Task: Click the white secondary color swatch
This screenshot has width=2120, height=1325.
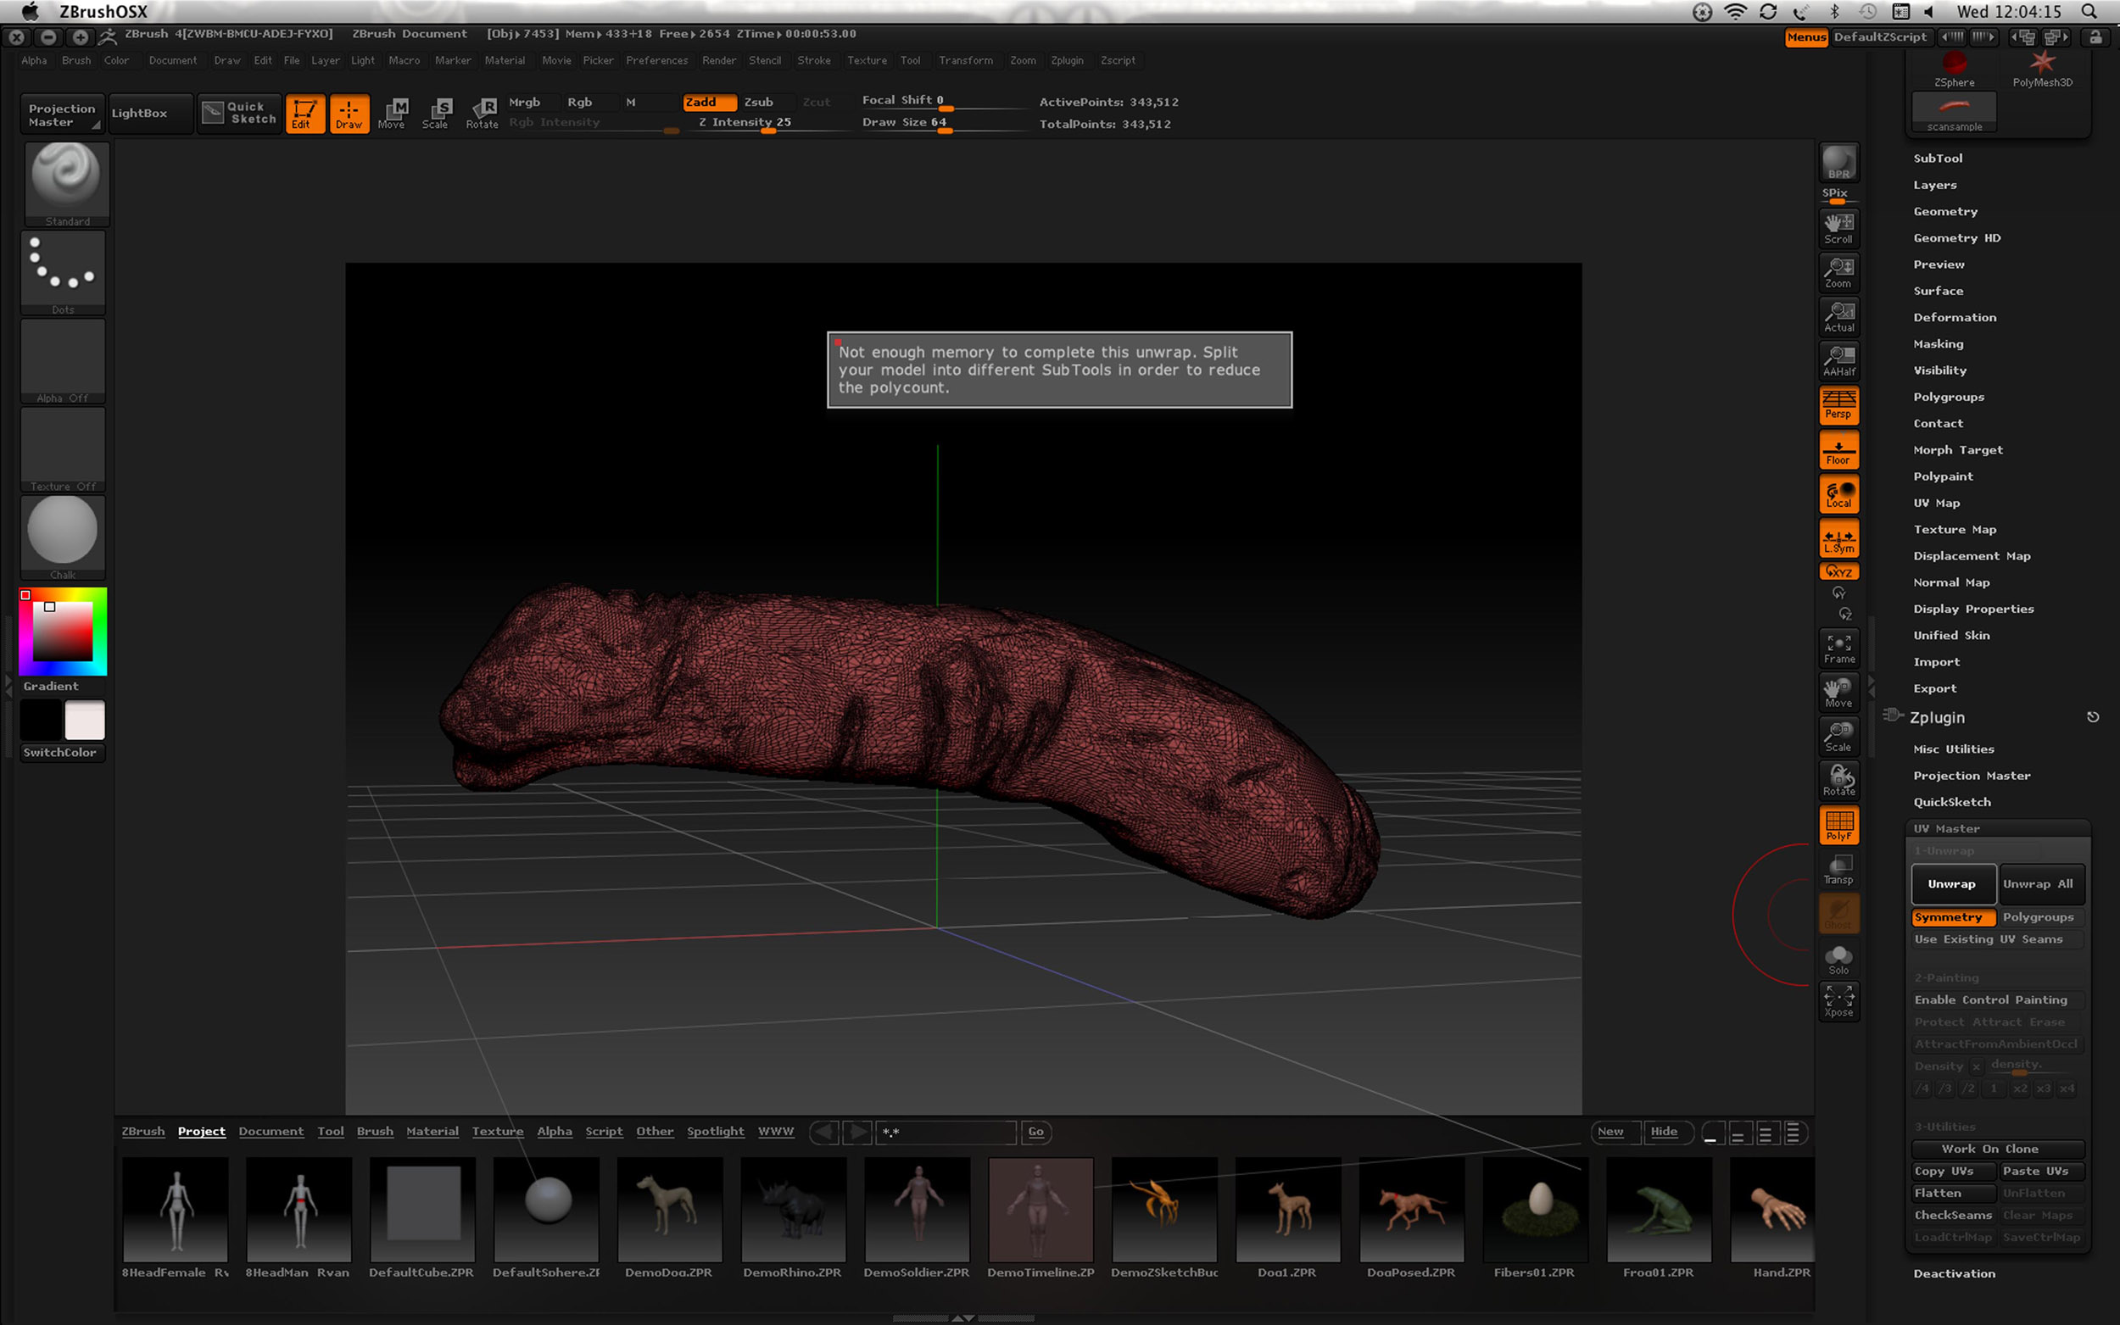Action: (84, 720)
